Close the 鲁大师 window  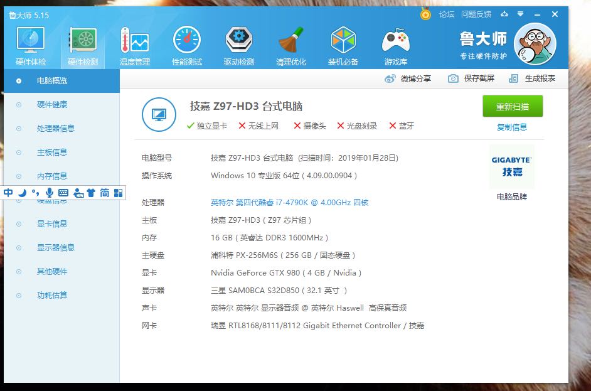coord(555,14)
